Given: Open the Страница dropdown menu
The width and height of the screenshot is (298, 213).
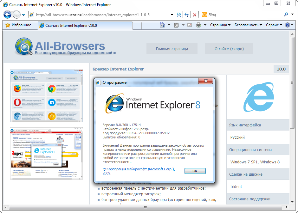Looking at the screenshot, I should pyautogui.click(x=220, y=25).
